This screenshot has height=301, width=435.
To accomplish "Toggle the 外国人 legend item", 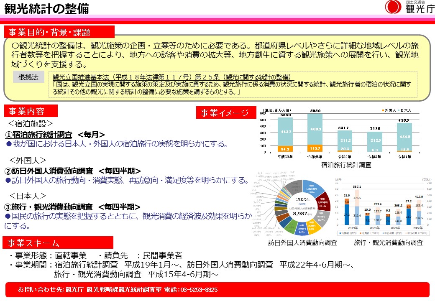I will (389, 110).
